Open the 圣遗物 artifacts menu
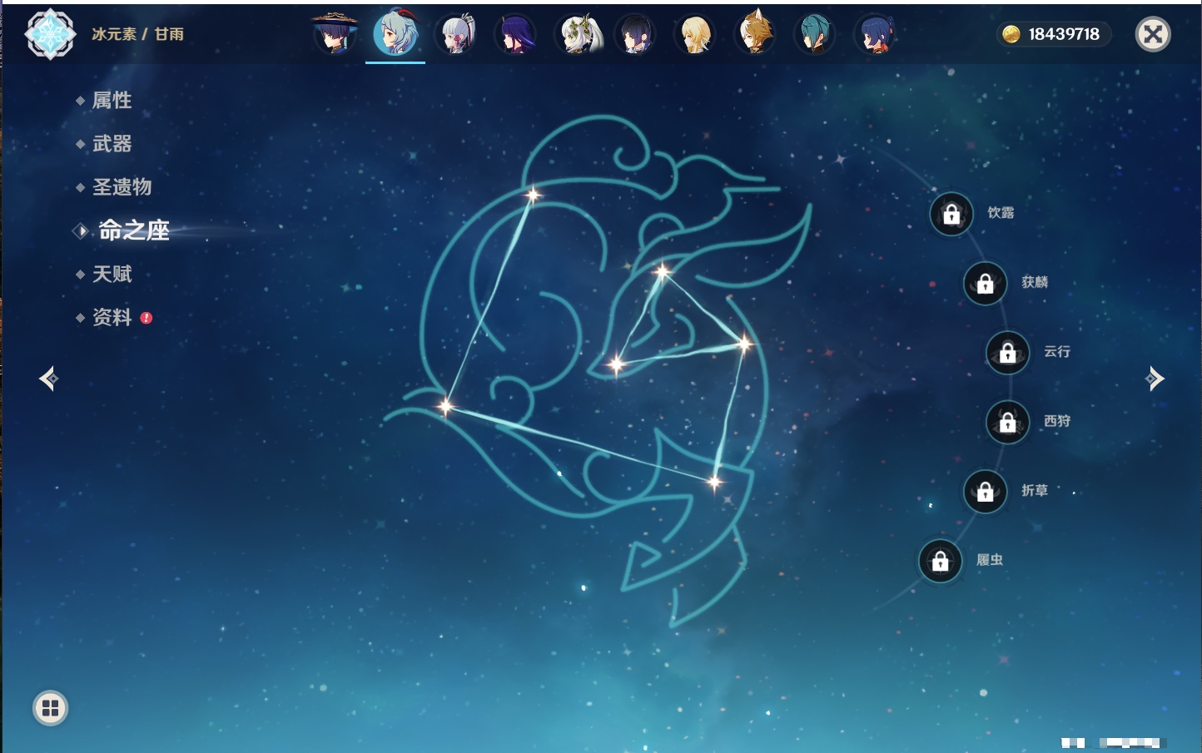The width and height of the screenshot is (1202, 753). 122,187
